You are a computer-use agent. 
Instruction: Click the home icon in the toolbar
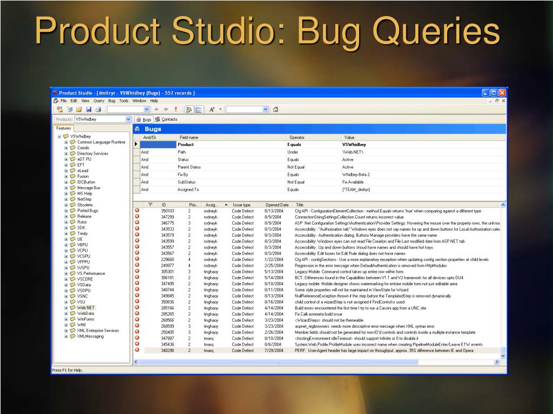pyautogui.click(x=275, y=109)
